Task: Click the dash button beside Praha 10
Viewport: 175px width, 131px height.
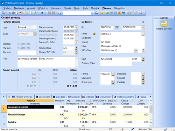Action: pos(136,51)
